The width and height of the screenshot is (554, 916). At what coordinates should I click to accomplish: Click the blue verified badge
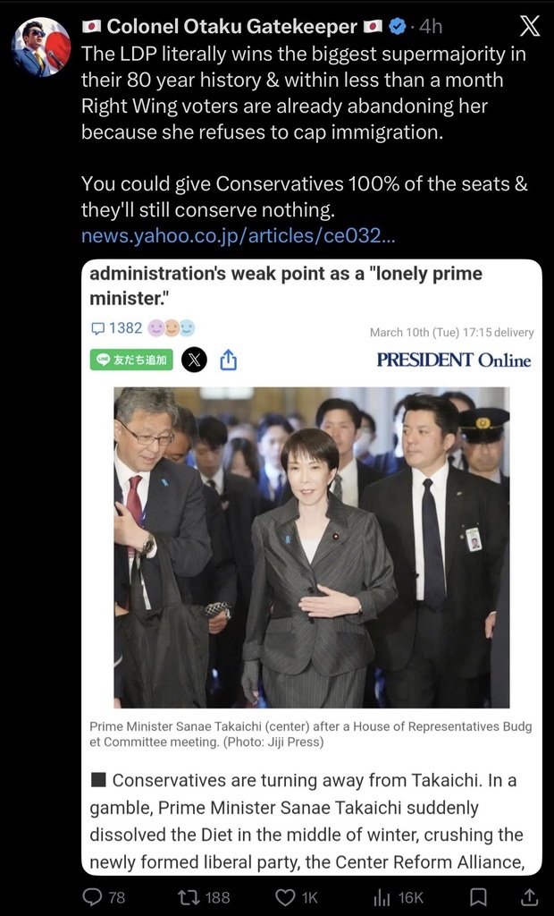(398, 26)
